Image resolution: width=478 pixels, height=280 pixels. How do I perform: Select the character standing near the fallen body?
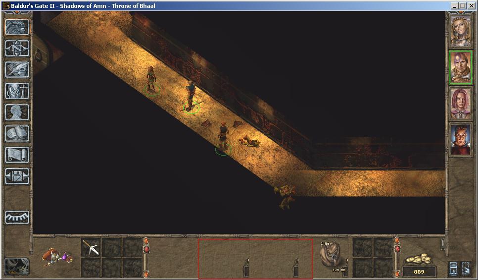click(x=223, y=136)
